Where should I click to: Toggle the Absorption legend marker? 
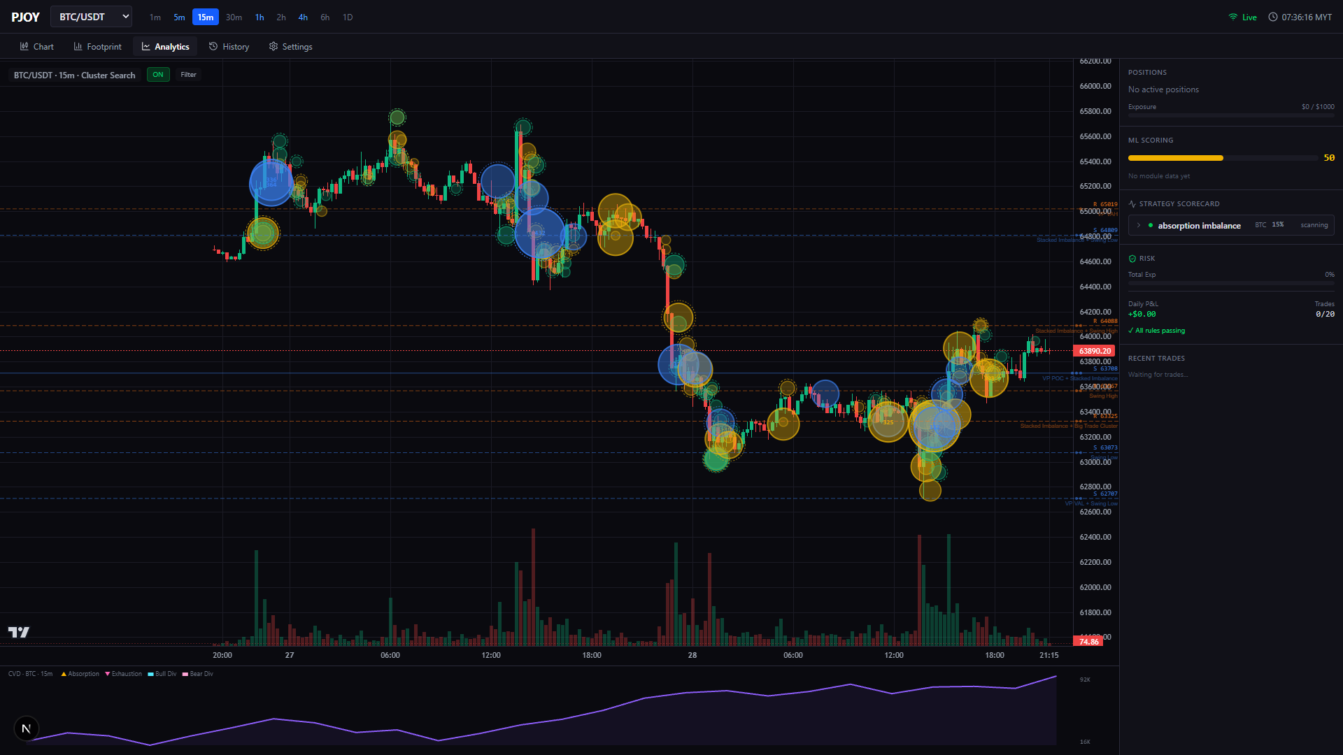pos(64,674)
